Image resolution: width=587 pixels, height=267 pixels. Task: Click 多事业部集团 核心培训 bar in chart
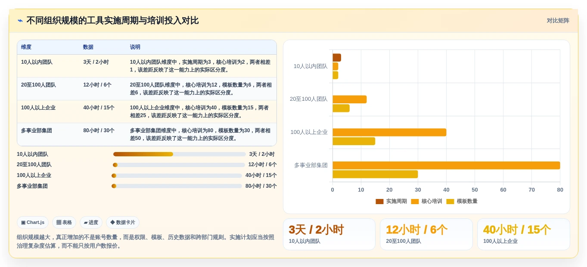446,165
